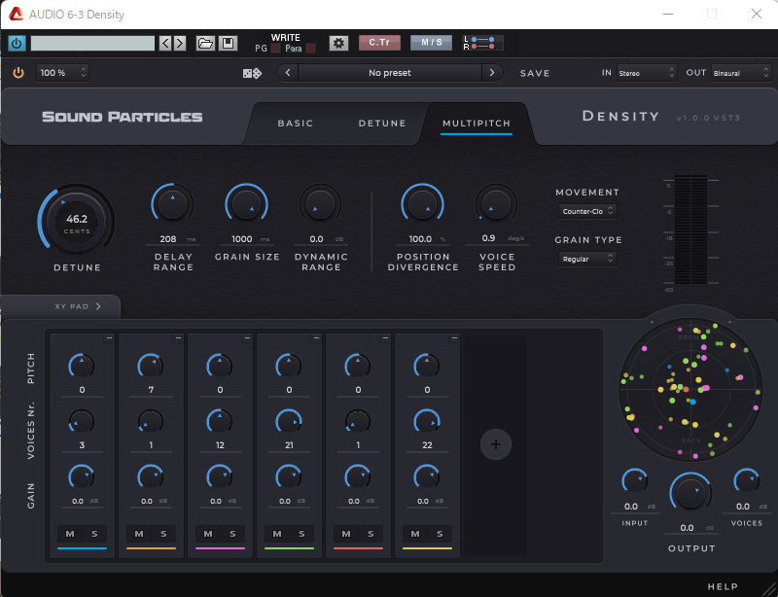Viewport: 778px width, 597px height.
Task: Click the DYNAMIC RANGE knob
Action: tap(320, 204)
